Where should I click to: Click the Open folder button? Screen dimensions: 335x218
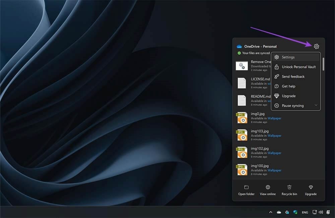[246, 190]
